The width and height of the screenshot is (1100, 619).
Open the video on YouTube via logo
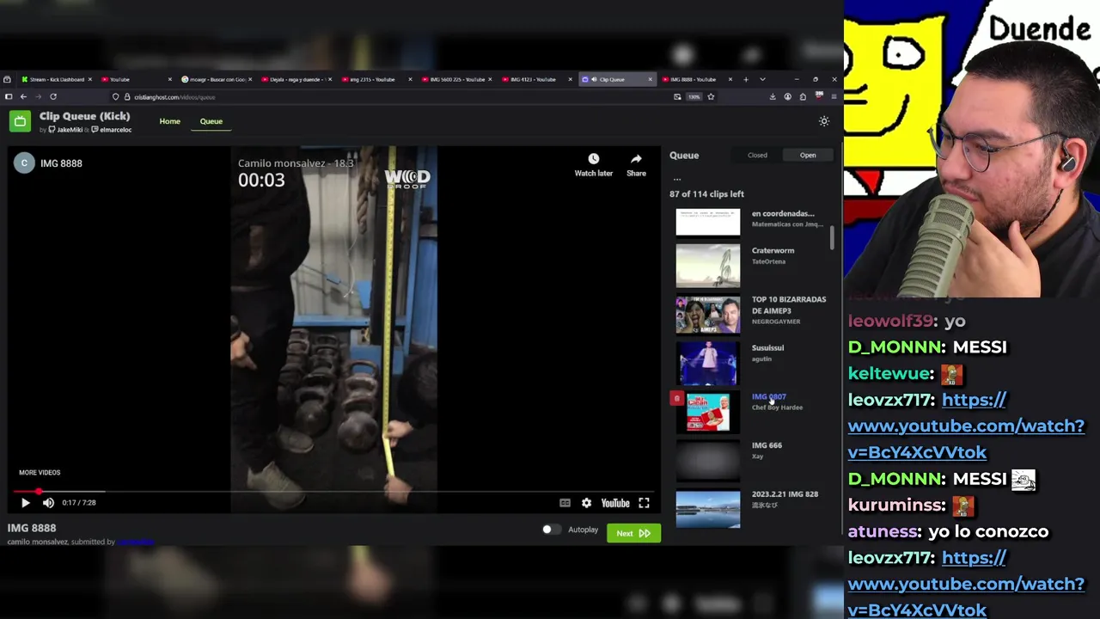click(x=615, y=503)
